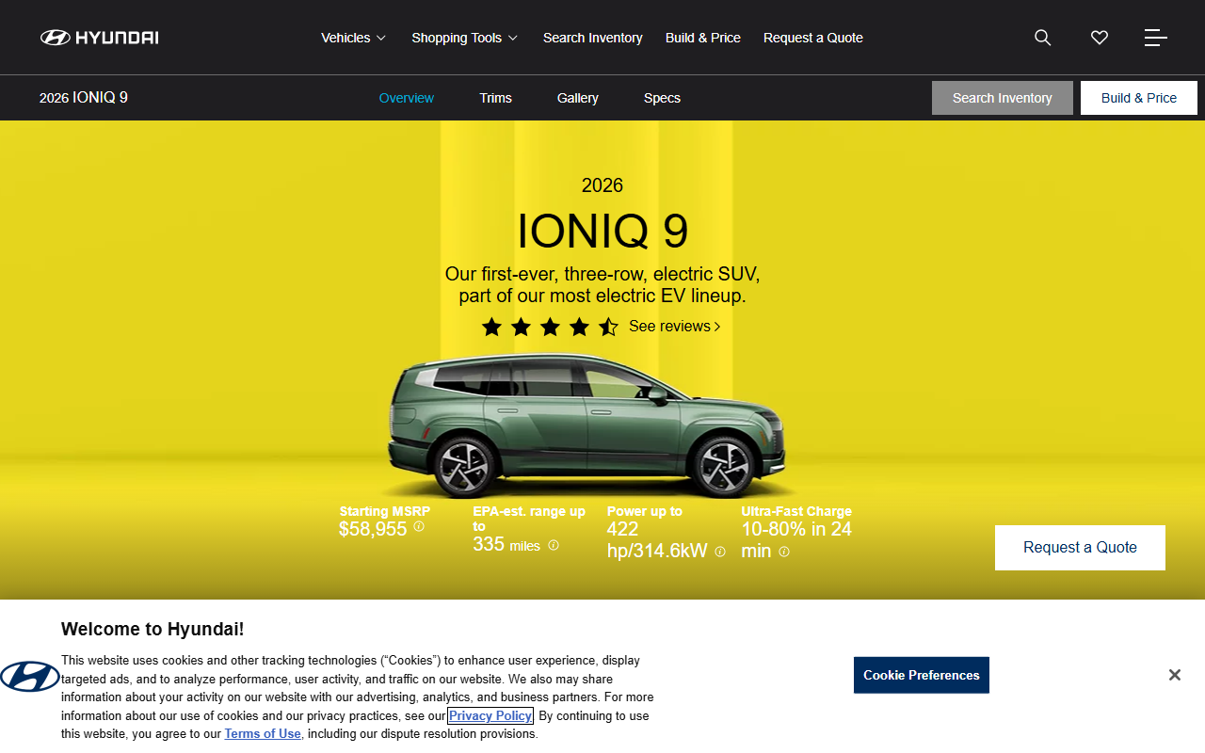This screenshot has height=753, width=1205.
Task: Click info icon beside 335 miles
Action: [x=554, y=545]
